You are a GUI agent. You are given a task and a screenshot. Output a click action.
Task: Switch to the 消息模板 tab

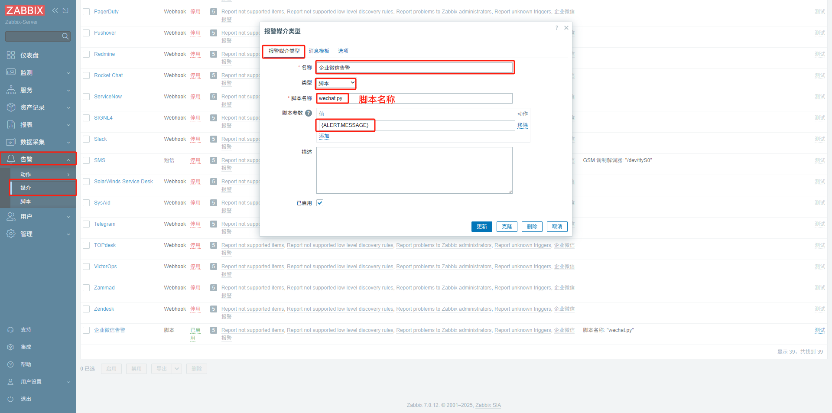[x=319, y=51]
